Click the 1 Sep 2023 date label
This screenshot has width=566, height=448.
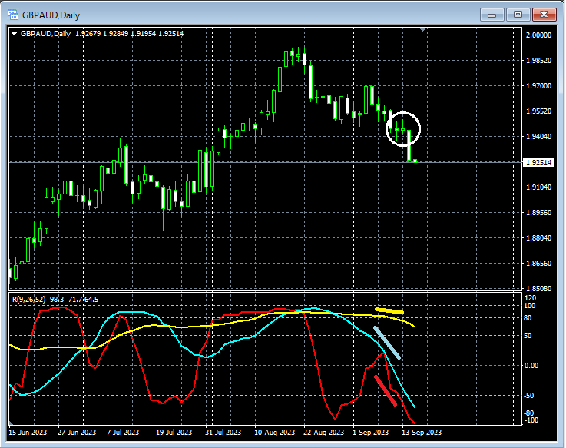pos(371,433)
